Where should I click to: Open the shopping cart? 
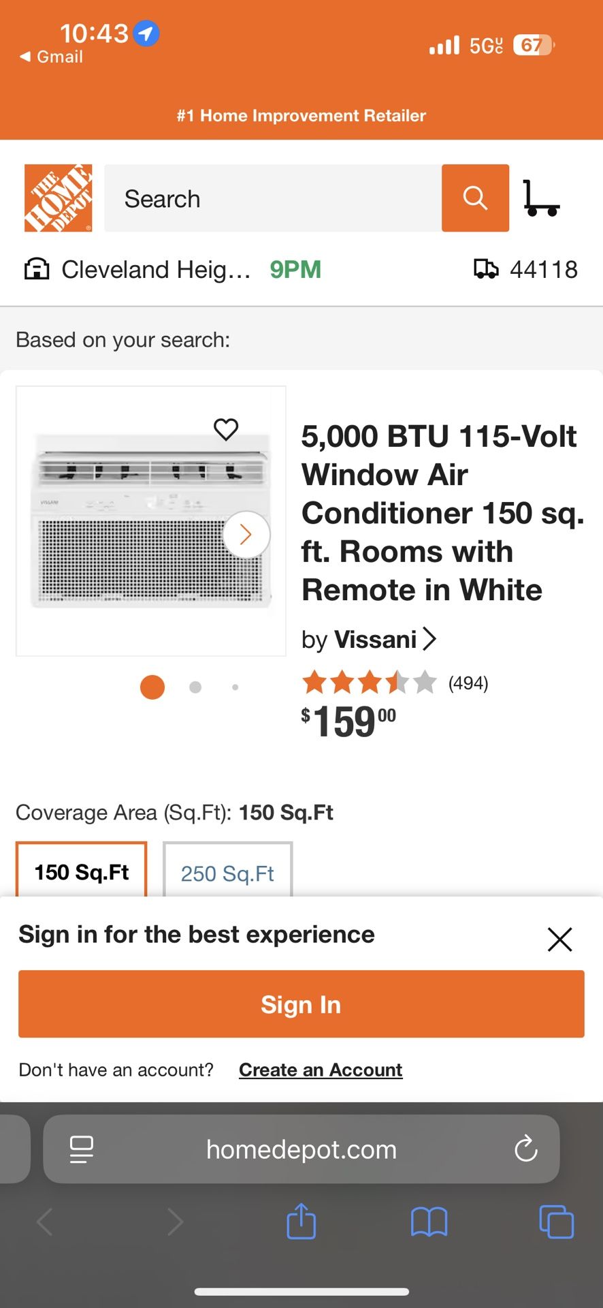[x=541, y=198]
